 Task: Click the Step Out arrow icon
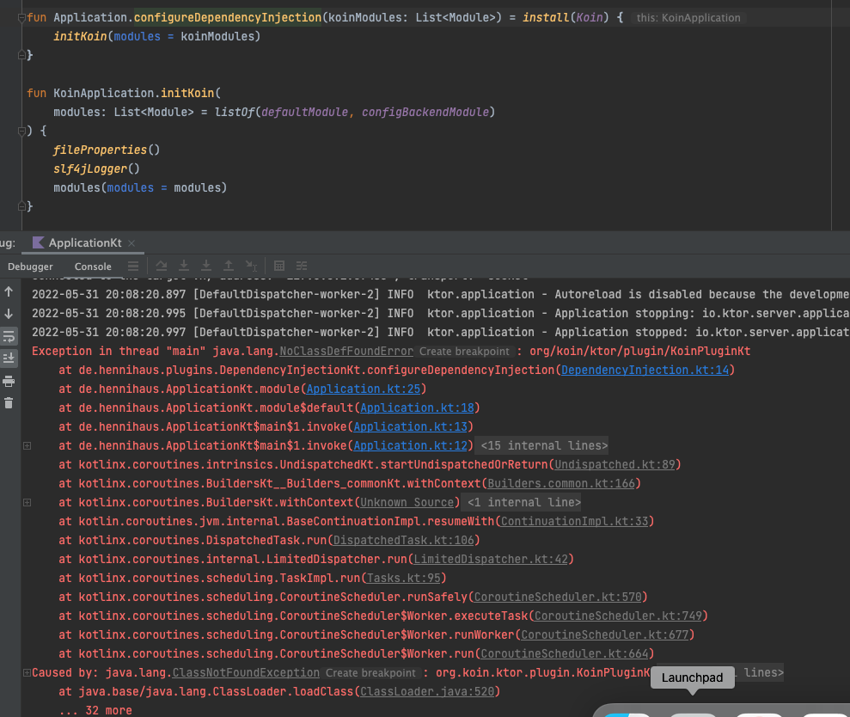pos(227,266)
